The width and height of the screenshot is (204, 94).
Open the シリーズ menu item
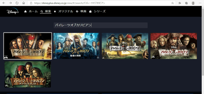(100, 11)
